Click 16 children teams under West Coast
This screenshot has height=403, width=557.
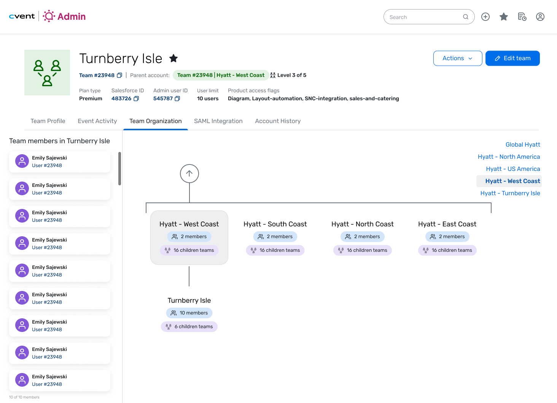(189, 250)
